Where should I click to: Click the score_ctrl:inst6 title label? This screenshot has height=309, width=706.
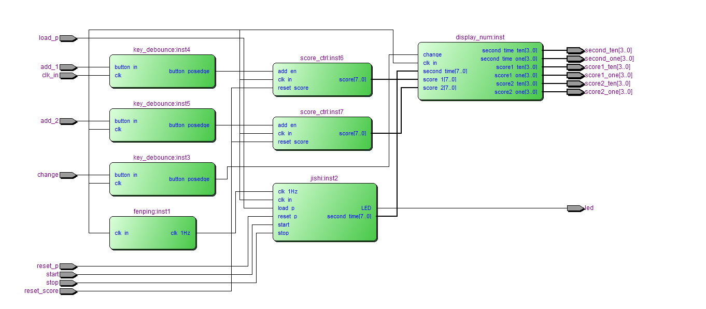(322, 58)
